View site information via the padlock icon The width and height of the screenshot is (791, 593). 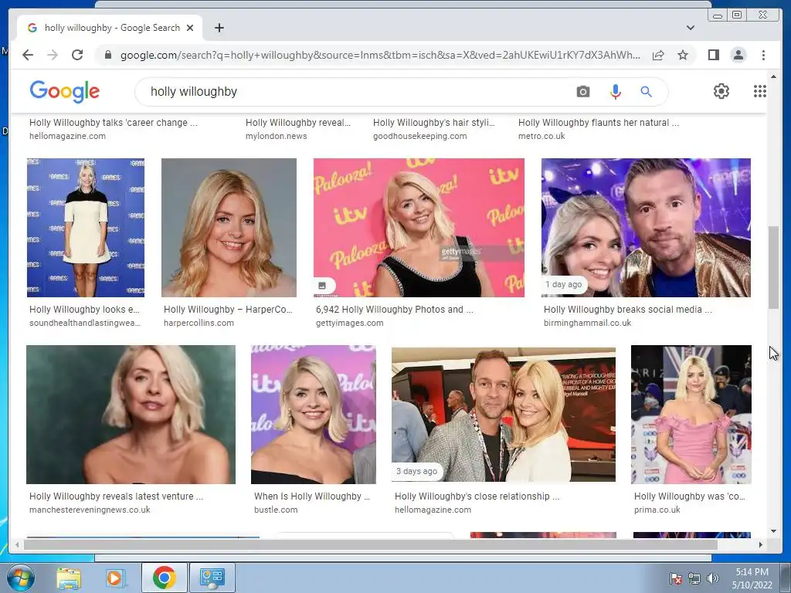(107, 55)
